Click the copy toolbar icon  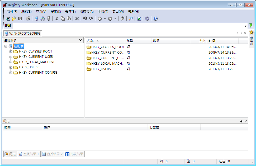coord(63,19)
